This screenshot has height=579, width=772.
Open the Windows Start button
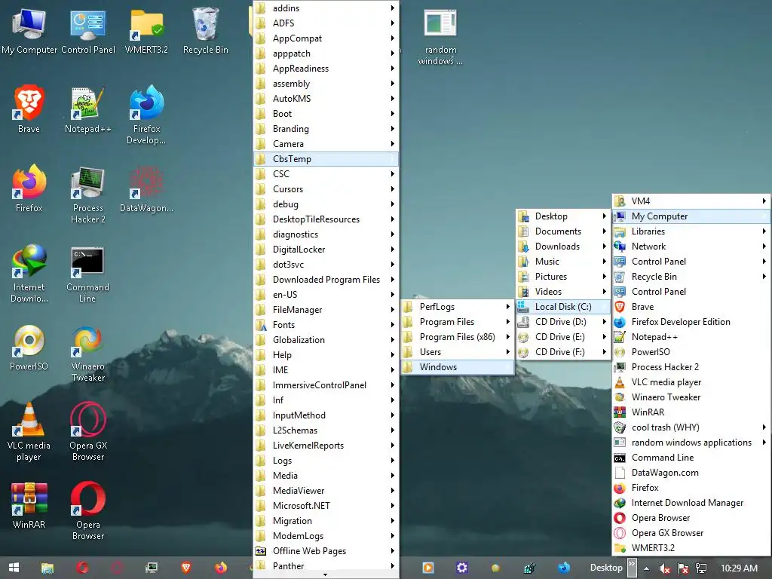(14, 568)
